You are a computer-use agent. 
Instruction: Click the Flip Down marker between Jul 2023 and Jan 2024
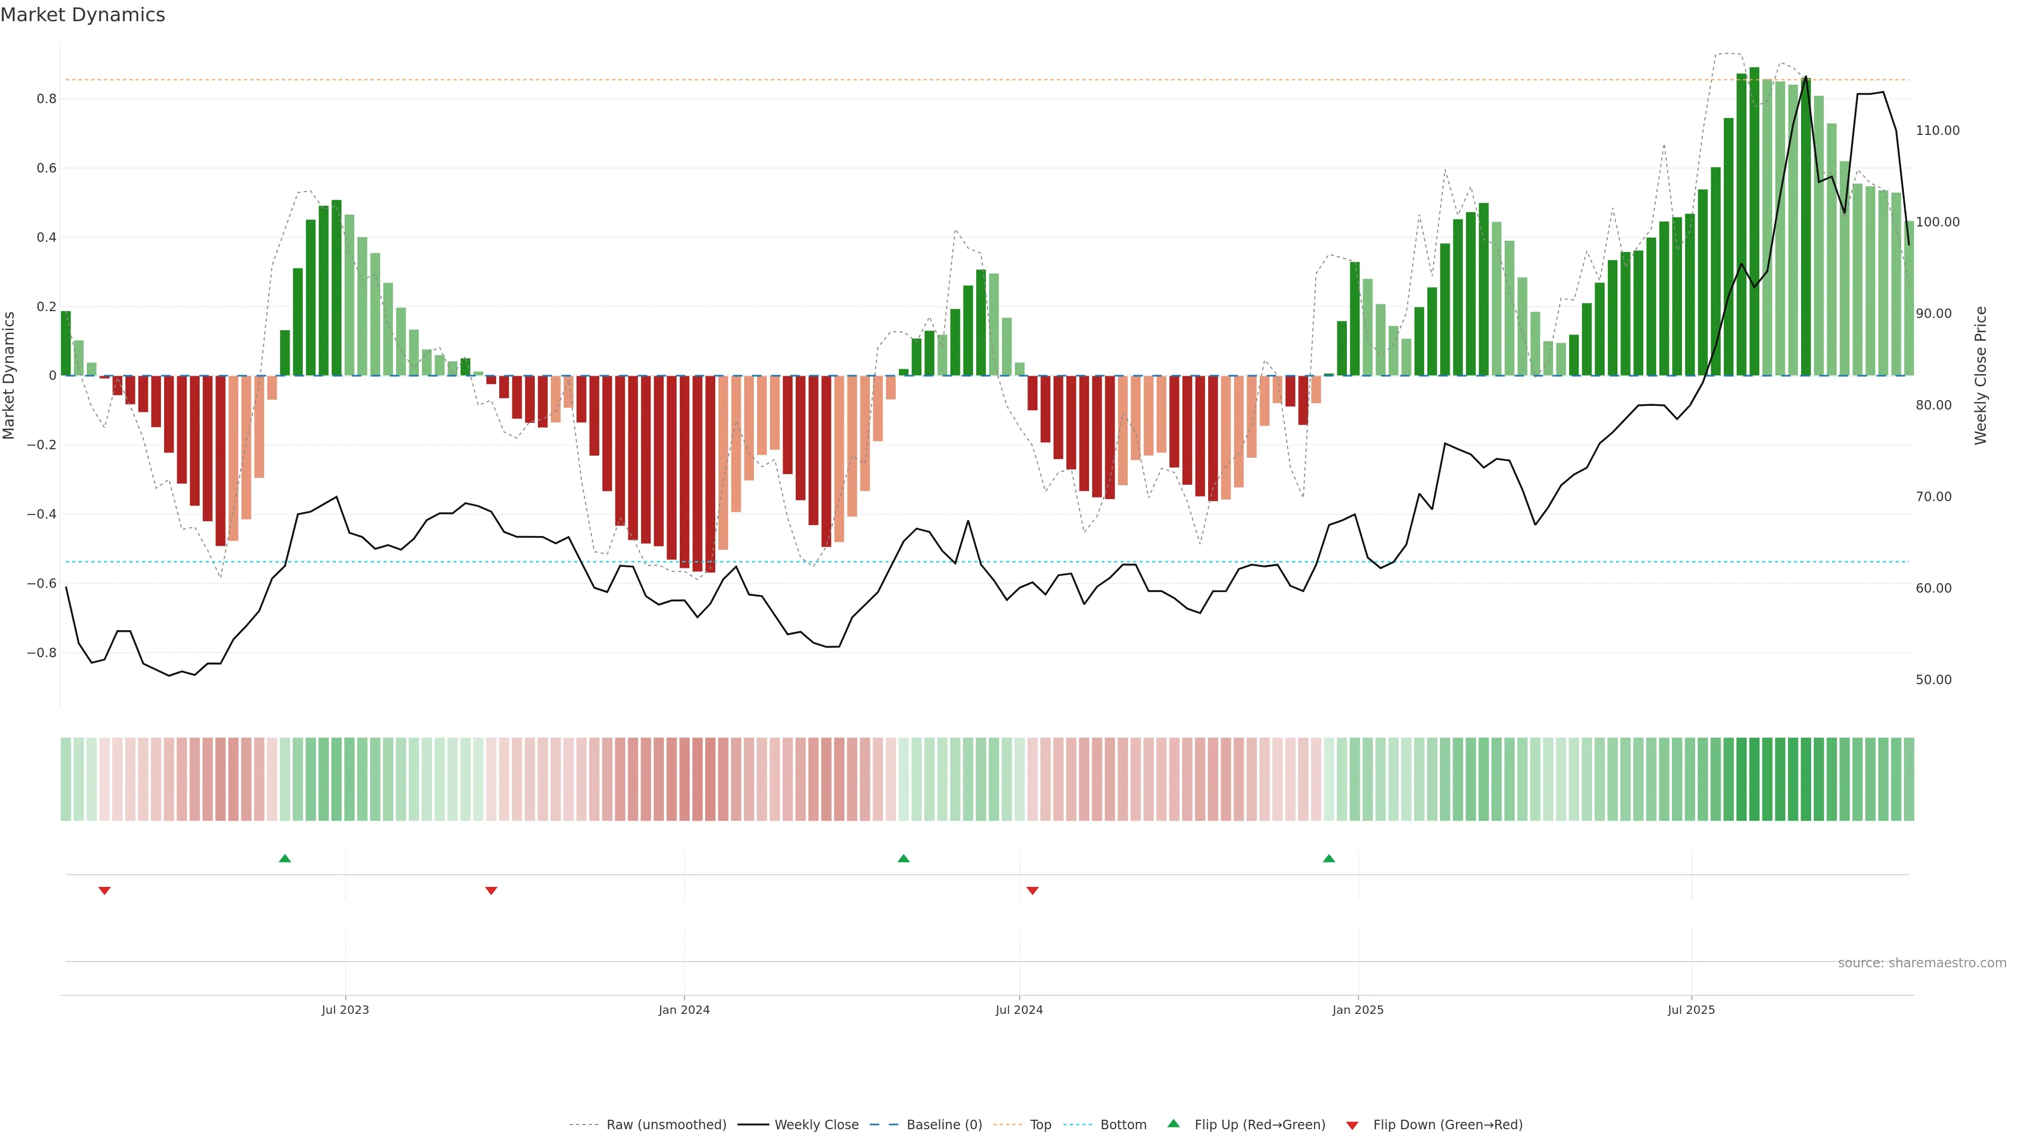click(x=491, y=891)
